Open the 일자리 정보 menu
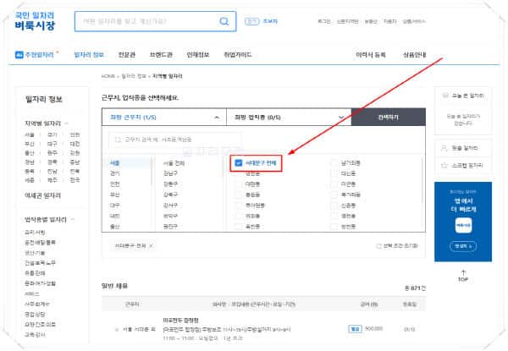Image resolution: width=508 pixels, height=351 pixels. tap(89, 55)
